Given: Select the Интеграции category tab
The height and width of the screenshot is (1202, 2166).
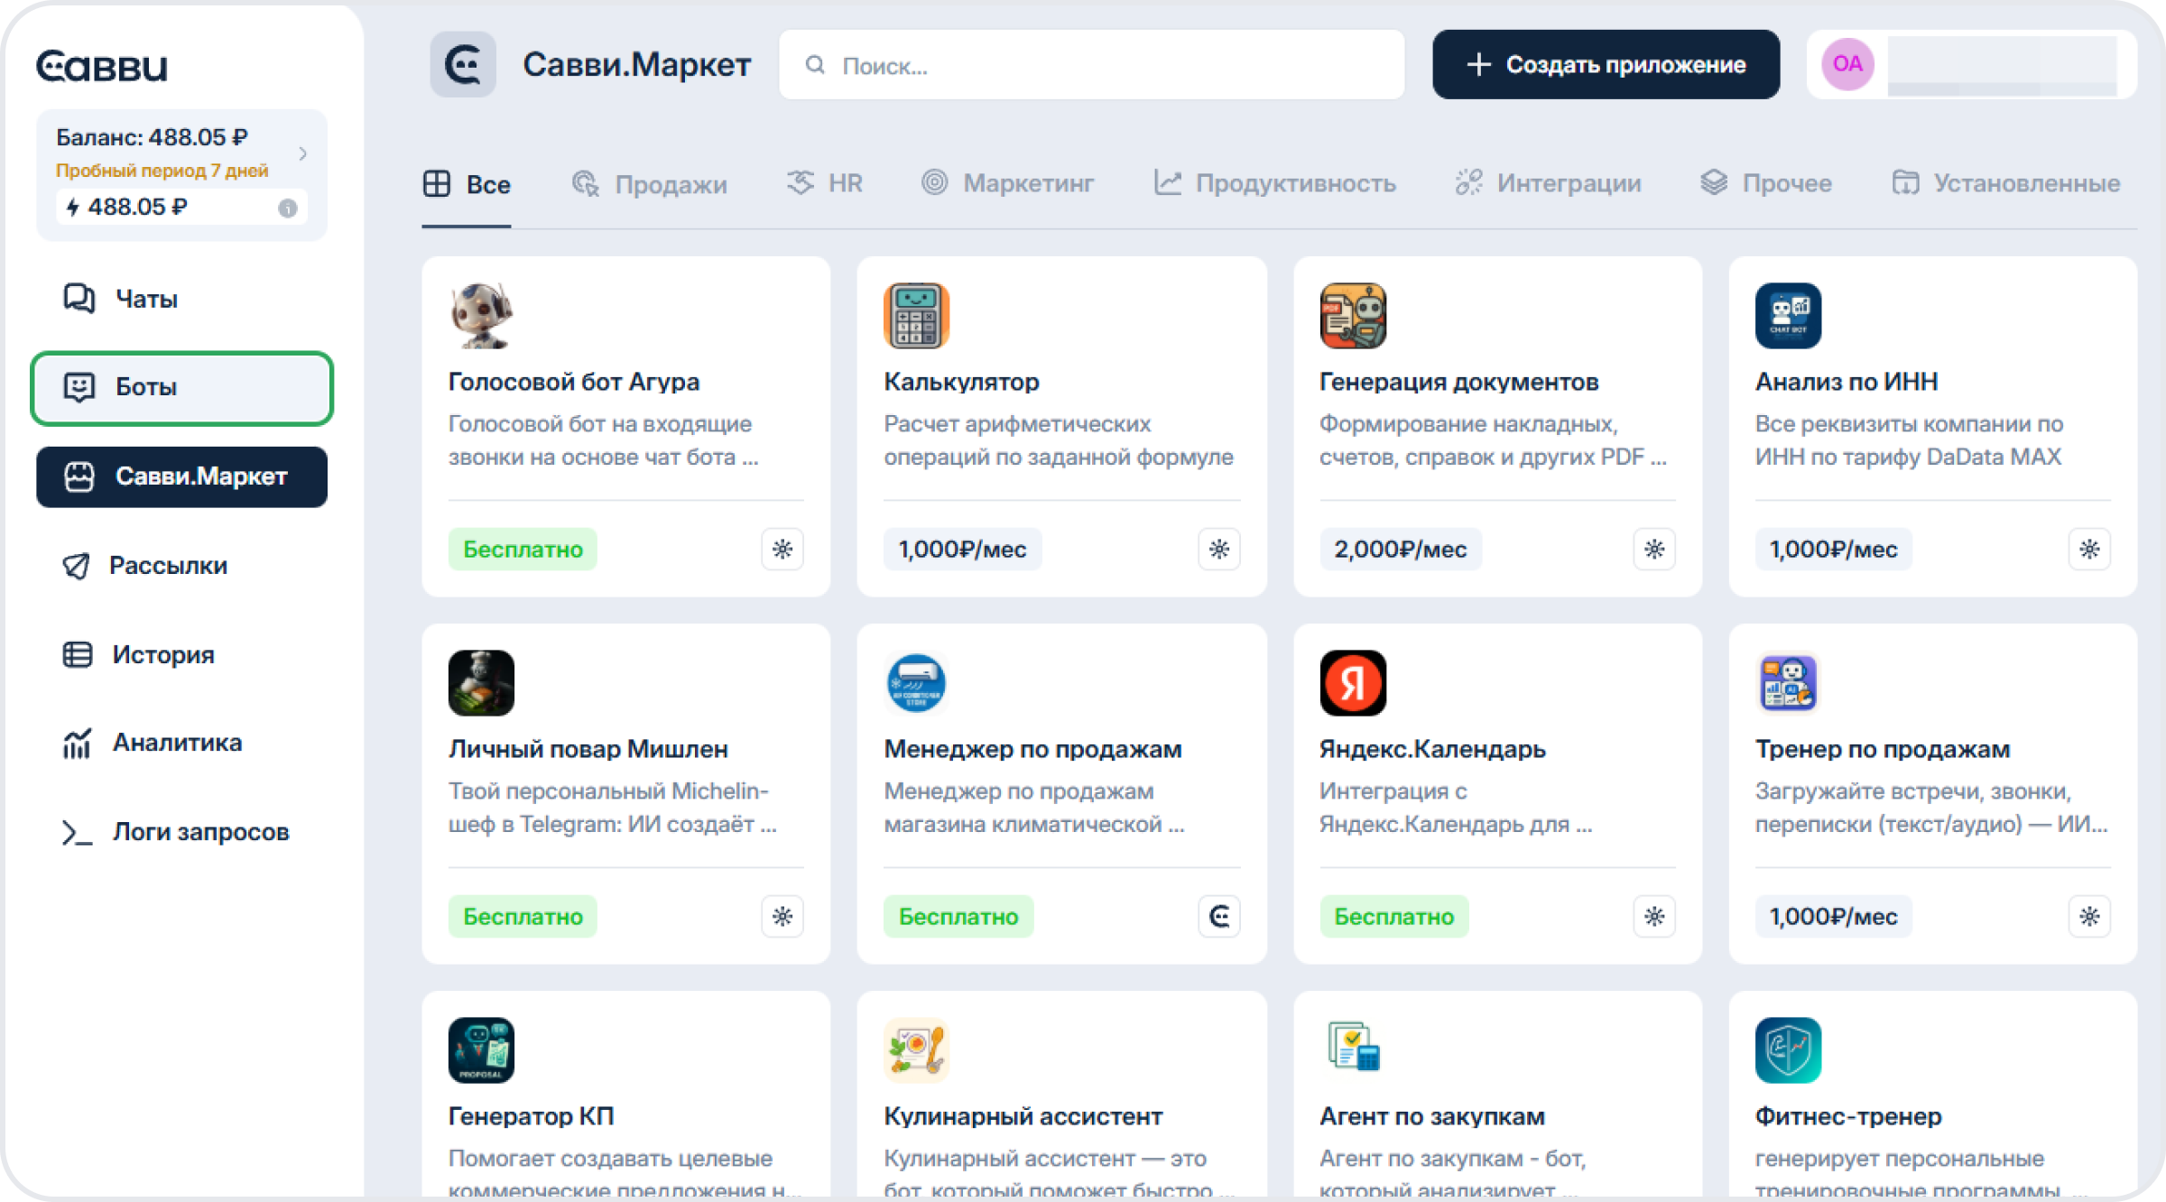Looking at the screenshot, I should coord(1549,183).
